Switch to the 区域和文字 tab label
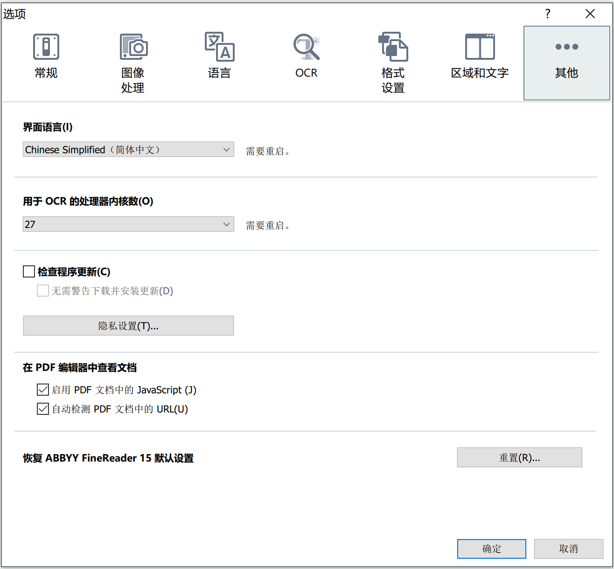Viewport: 614px width, 569px height. (480, 73)
